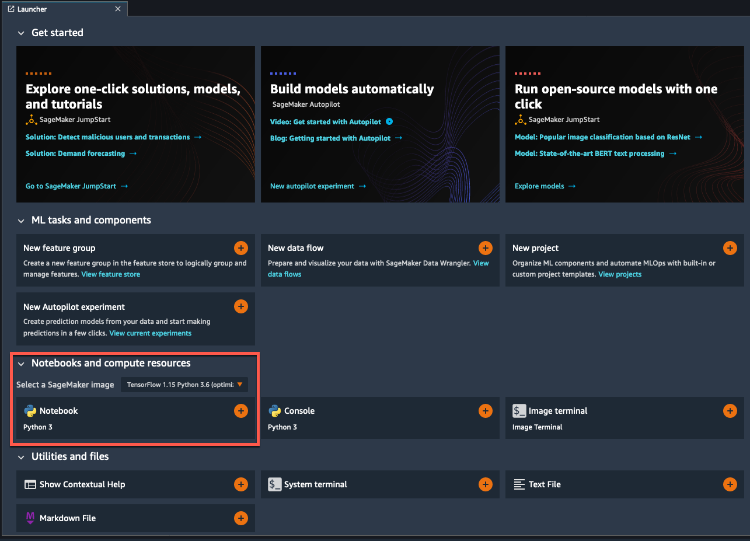Click plus icon on Show Contextual Help
Screen dimensions: 750x541
[x=241, y=484]
